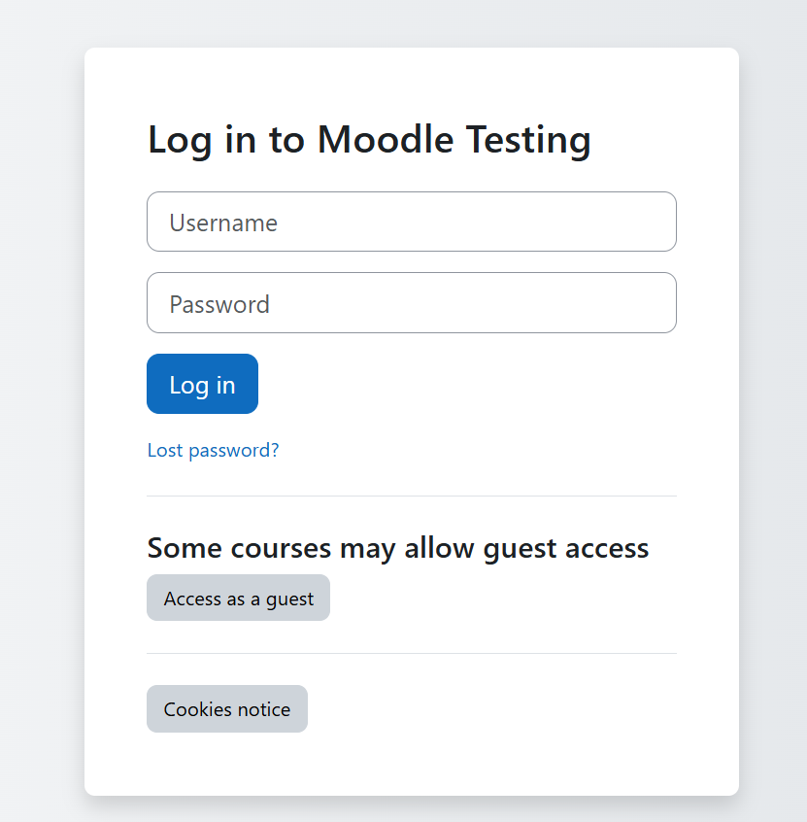The height and width of the screenshot is (822, 807).
Task: Activate the Username field for typing
Action: pos(411,223)
